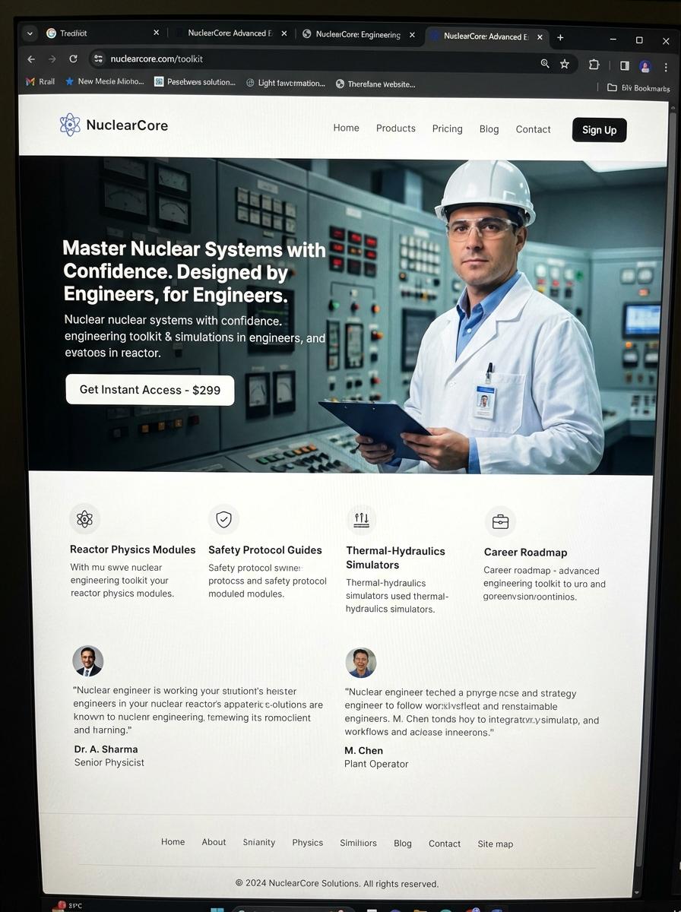
Task: Select the Reactor Physics Modules atom icon
Action: 84,518
